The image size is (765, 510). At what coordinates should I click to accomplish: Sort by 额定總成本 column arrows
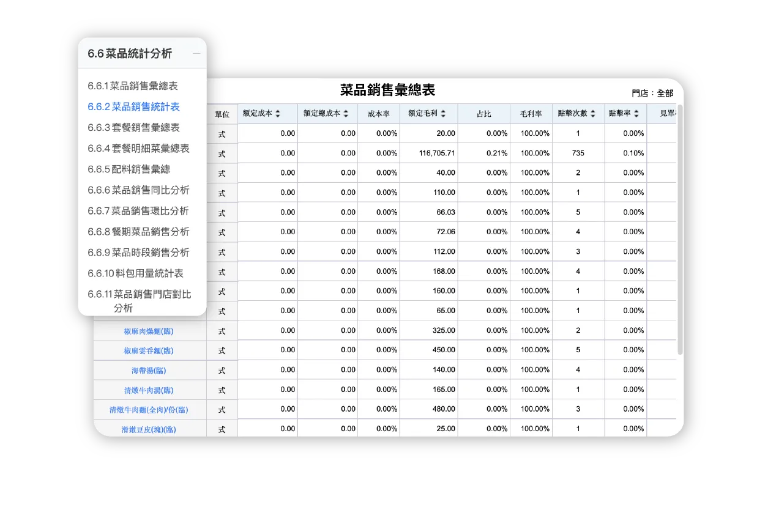(x=345, y=114)
